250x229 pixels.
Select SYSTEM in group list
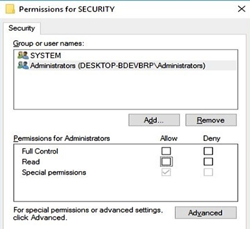(x=46, y=55)
